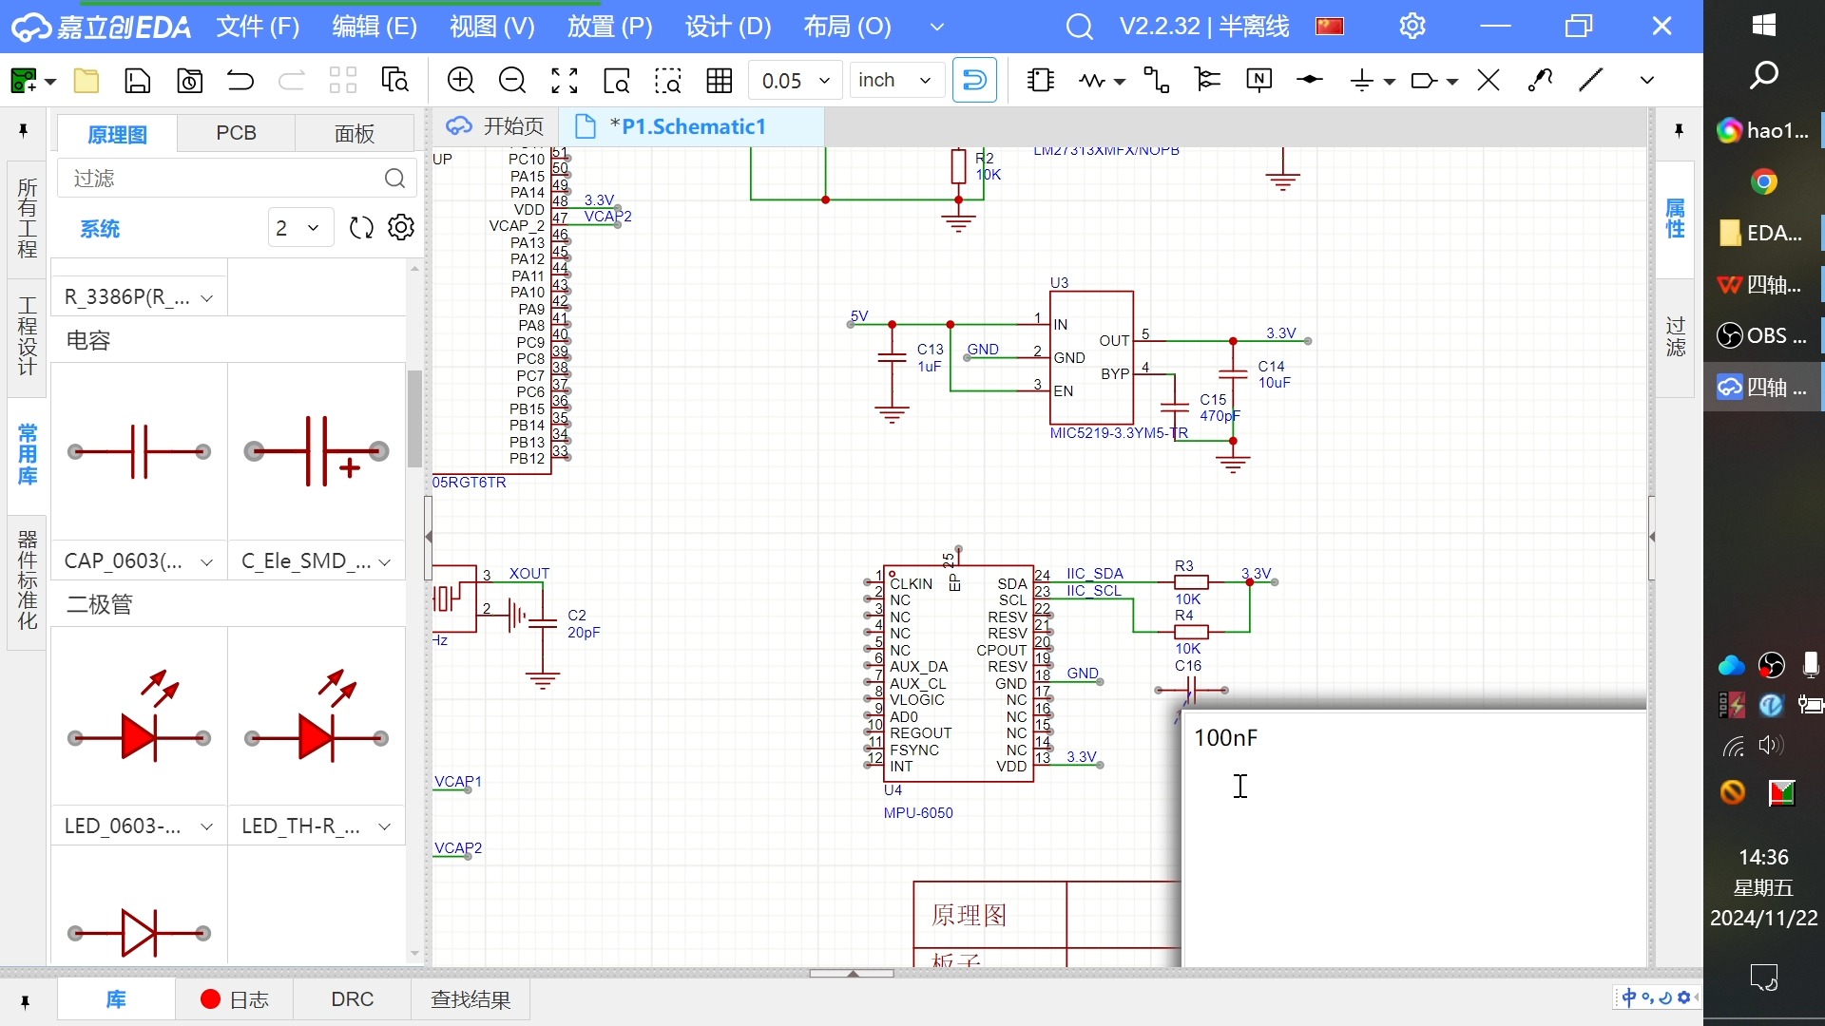Expand the LED_TH-R component dropdown
This screenshot has width=1825, height=1026.
[384, 826]
